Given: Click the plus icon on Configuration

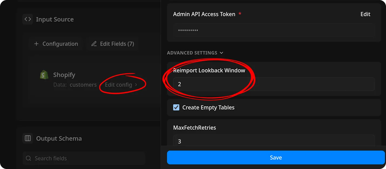Looking at the screenshot, I should pos(36,44).
